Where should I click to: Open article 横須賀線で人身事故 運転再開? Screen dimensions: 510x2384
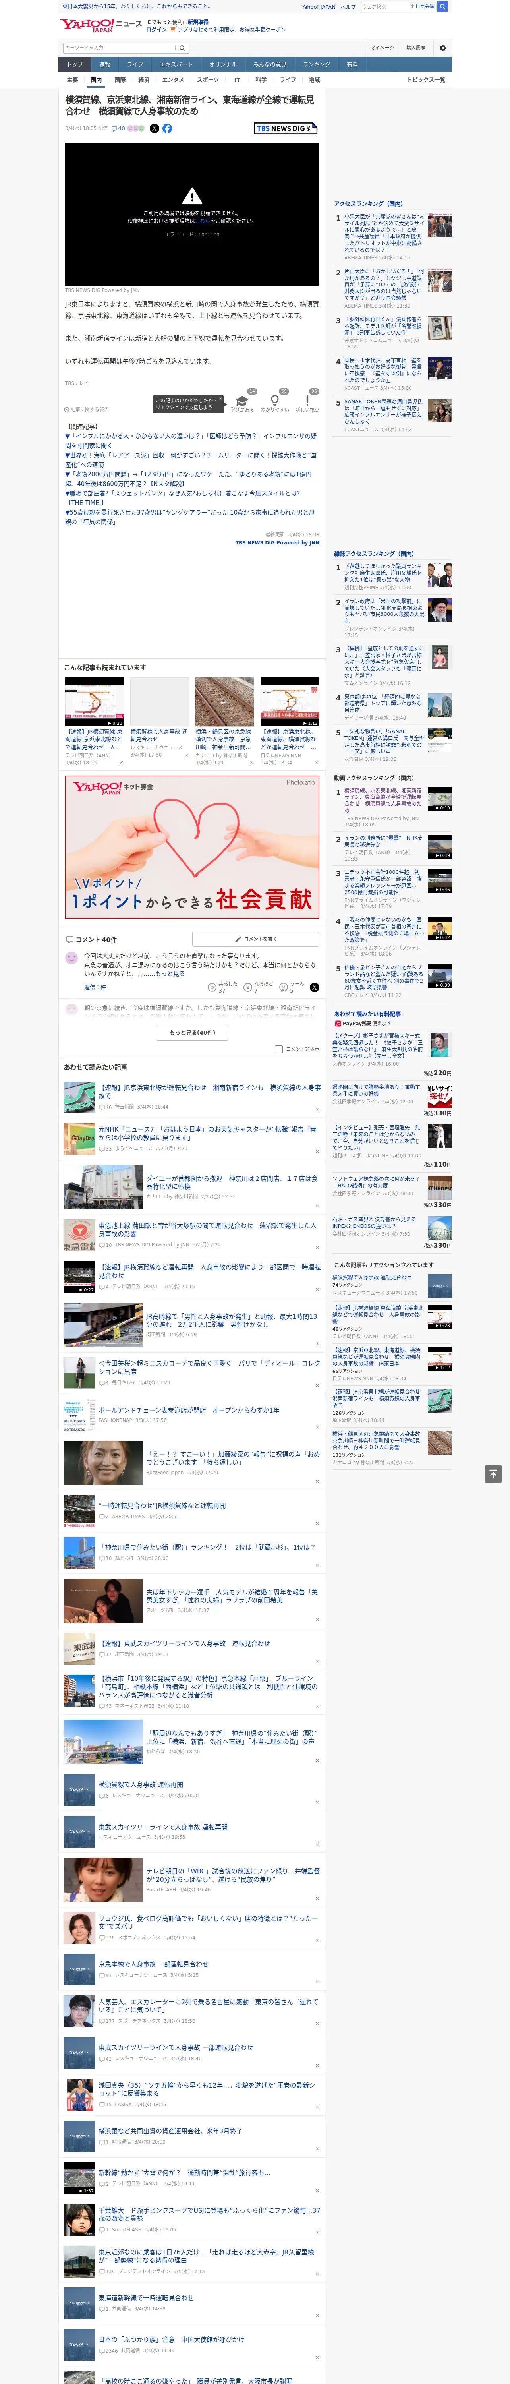(x=141, y=1785)
